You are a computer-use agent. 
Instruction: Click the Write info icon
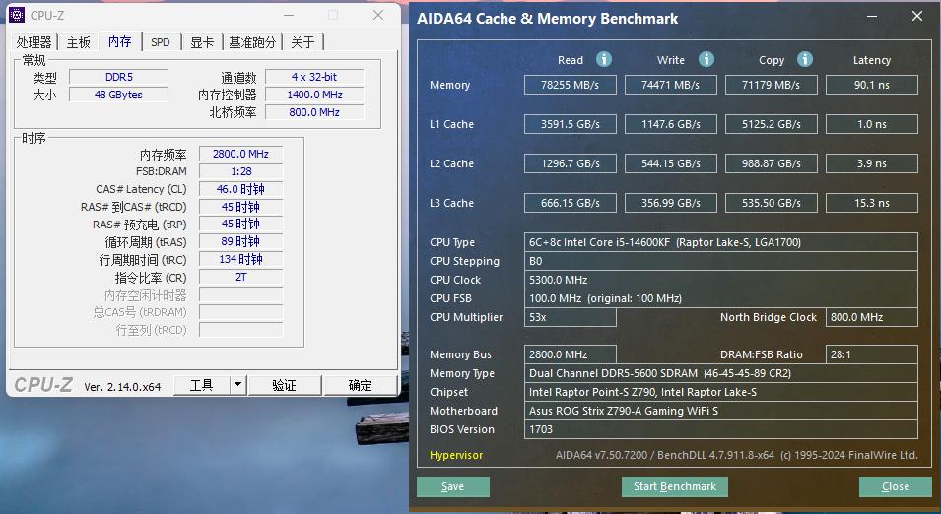coord(706,59)
